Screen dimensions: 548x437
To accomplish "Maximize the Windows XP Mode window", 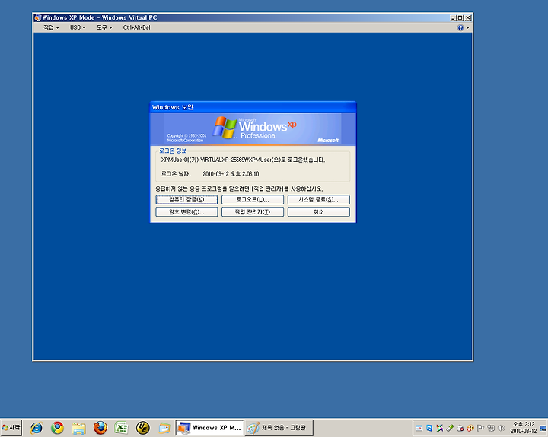I will click(x=460, y=17).
